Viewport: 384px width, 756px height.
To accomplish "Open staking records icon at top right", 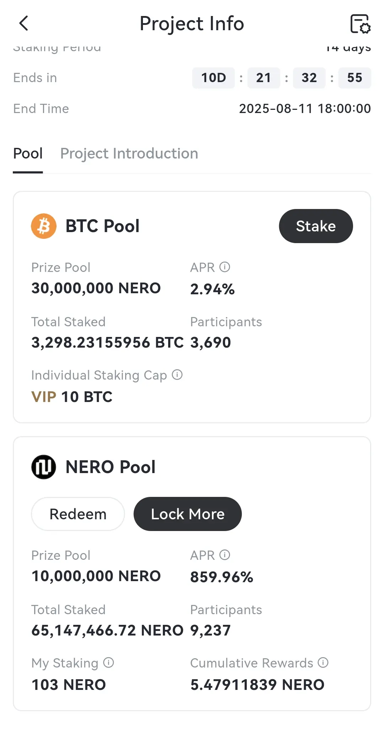I will pyautogui.click(x=360, y=24).
